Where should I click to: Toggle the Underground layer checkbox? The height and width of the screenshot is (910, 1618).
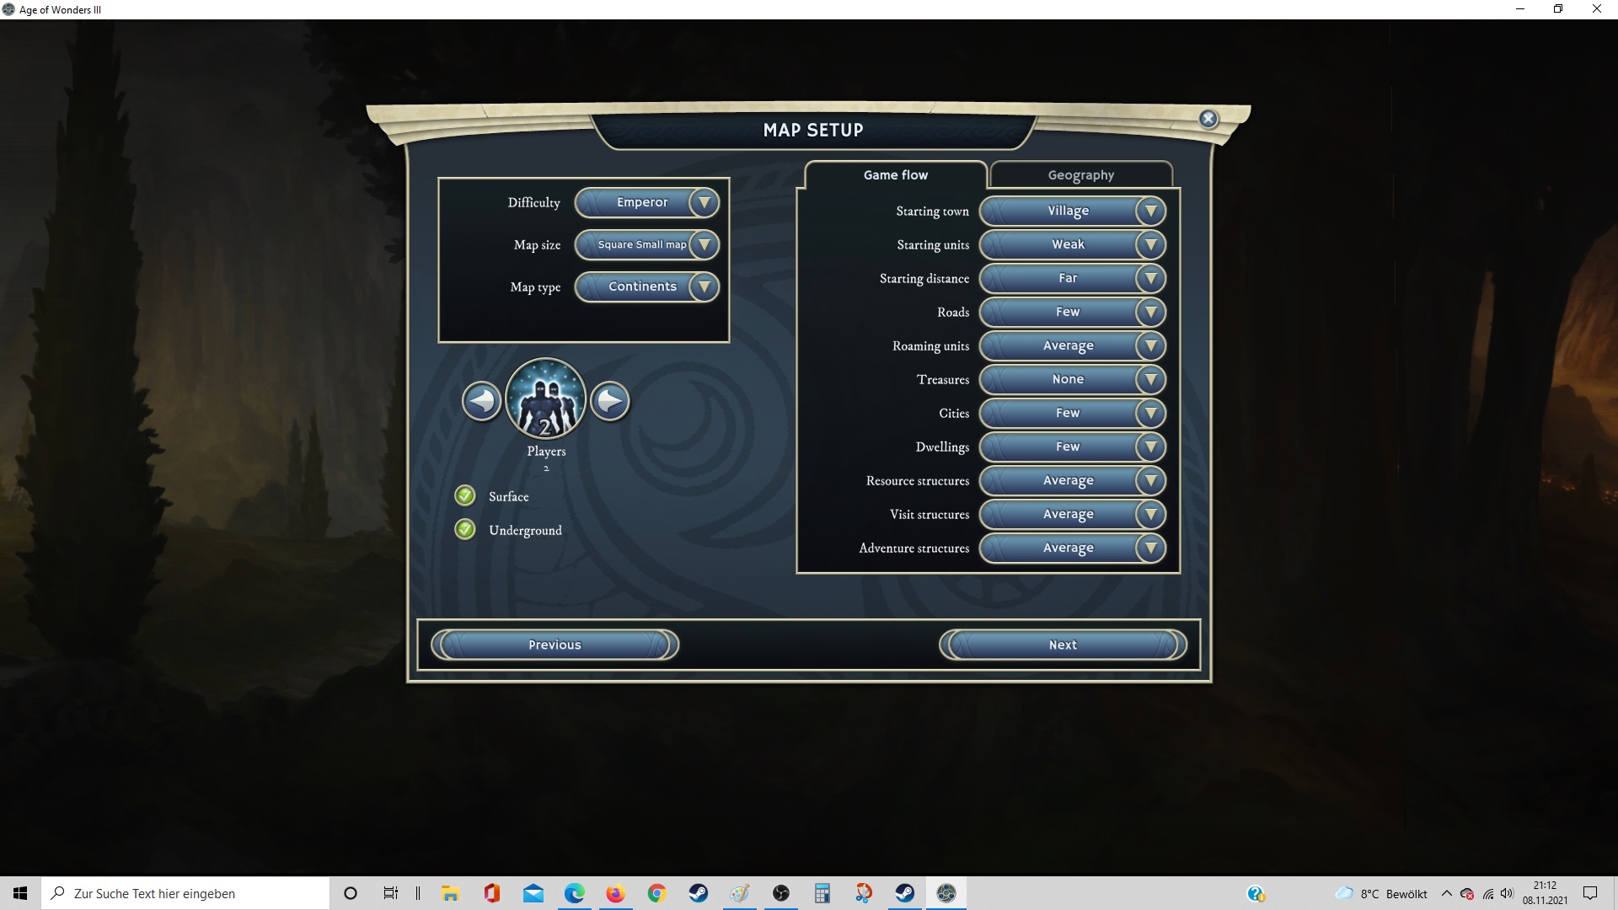click(465, 529)
